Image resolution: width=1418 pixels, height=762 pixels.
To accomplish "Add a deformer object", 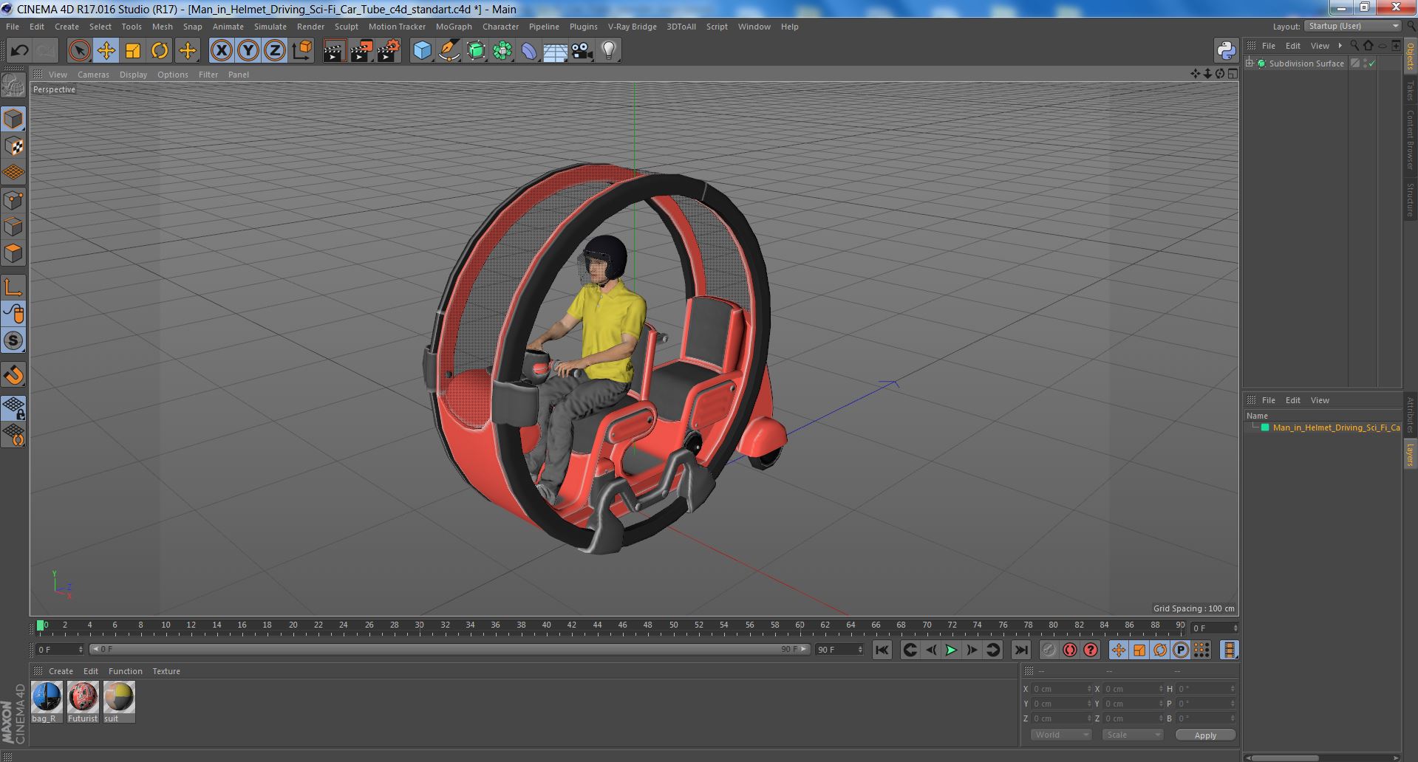I will coord(530,51).
